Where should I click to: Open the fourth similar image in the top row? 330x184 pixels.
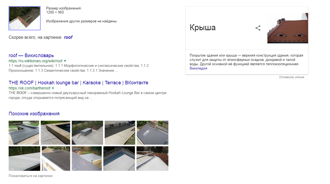[x=120, y=133]
